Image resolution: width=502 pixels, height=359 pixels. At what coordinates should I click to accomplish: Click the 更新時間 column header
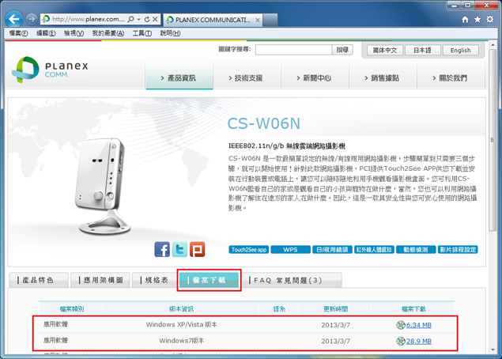point(335,308)
